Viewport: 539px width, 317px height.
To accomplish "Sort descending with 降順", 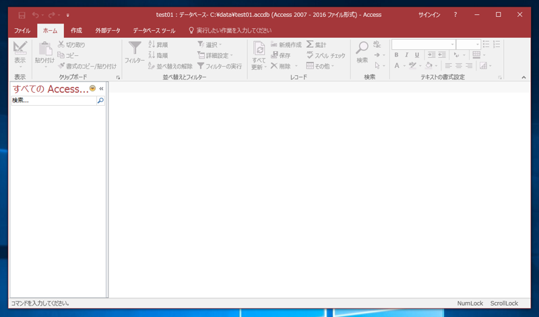I will pos(158,55).
